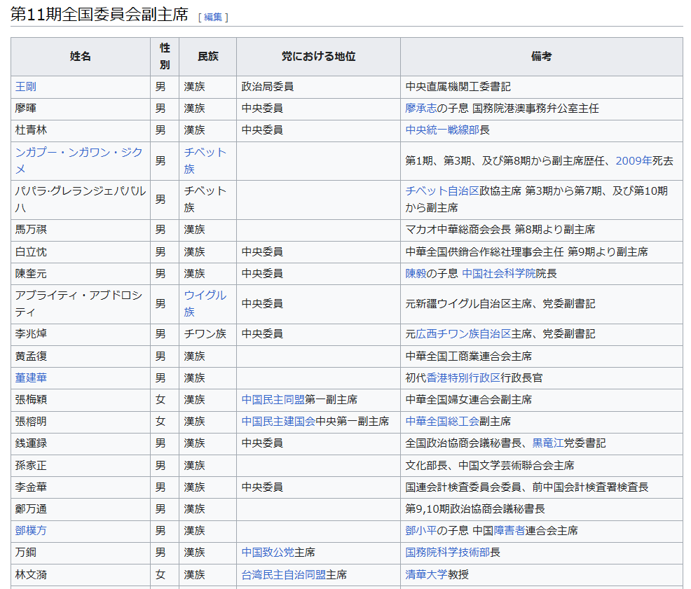Open the 廖承志 link in remarks
Screen dimensions: 691x589
coord(420,109)
